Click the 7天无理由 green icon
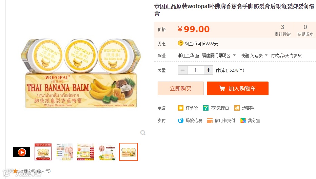 [205, 108]
